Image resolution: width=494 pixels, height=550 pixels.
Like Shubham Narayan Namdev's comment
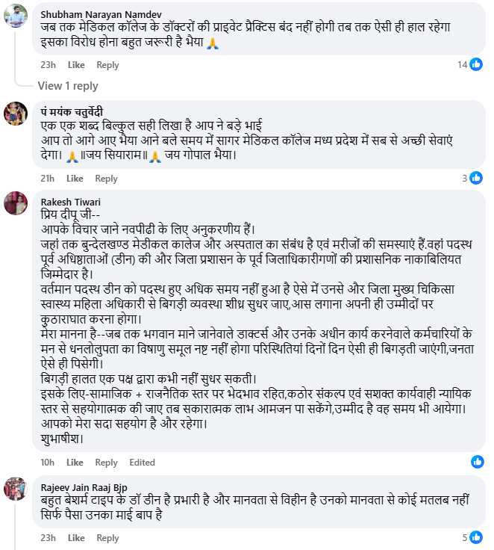[x=76, y=65]
